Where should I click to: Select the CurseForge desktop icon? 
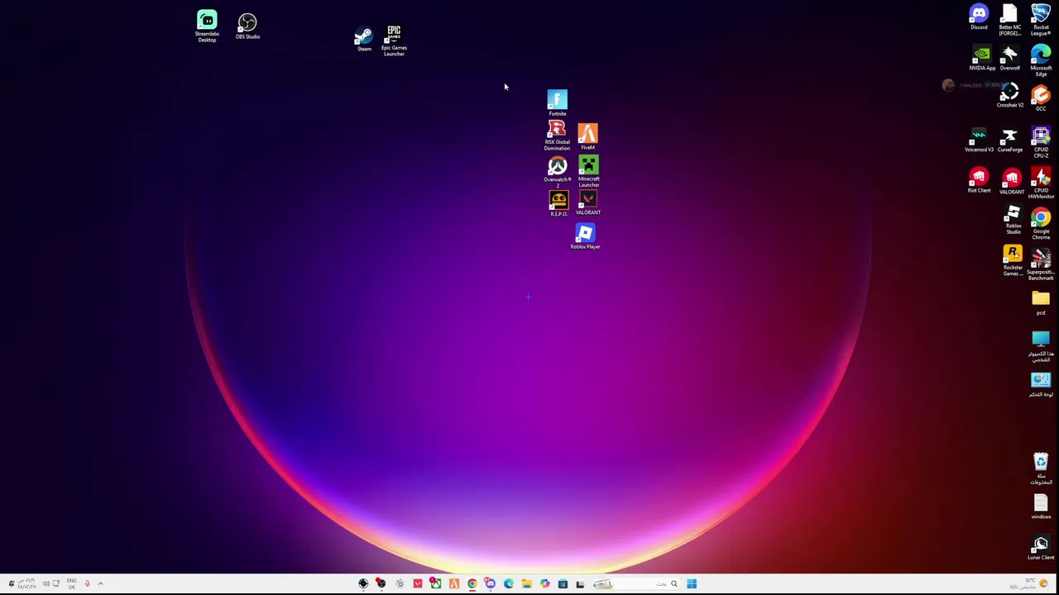click(1009, 140)
